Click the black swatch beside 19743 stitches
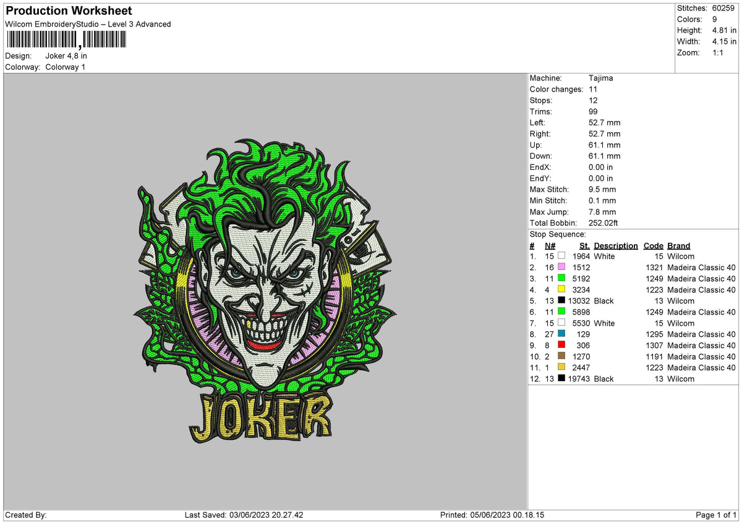742x524 pixels. tap(561, 378)
